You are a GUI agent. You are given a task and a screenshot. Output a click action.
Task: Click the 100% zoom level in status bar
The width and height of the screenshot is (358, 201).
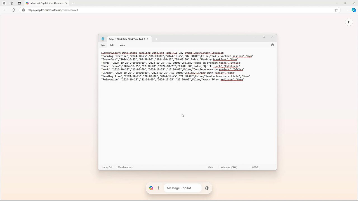click(x=211, y=167)
